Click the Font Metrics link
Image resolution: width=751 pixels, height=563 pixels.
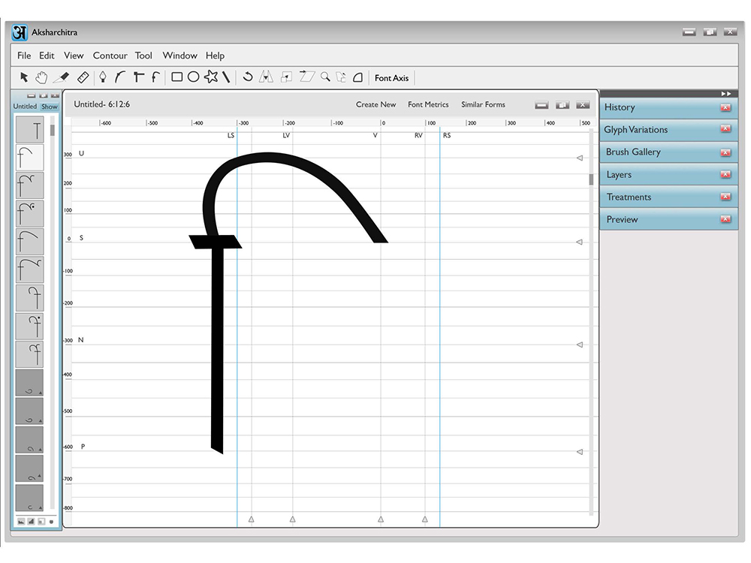(x=428, y=104)
